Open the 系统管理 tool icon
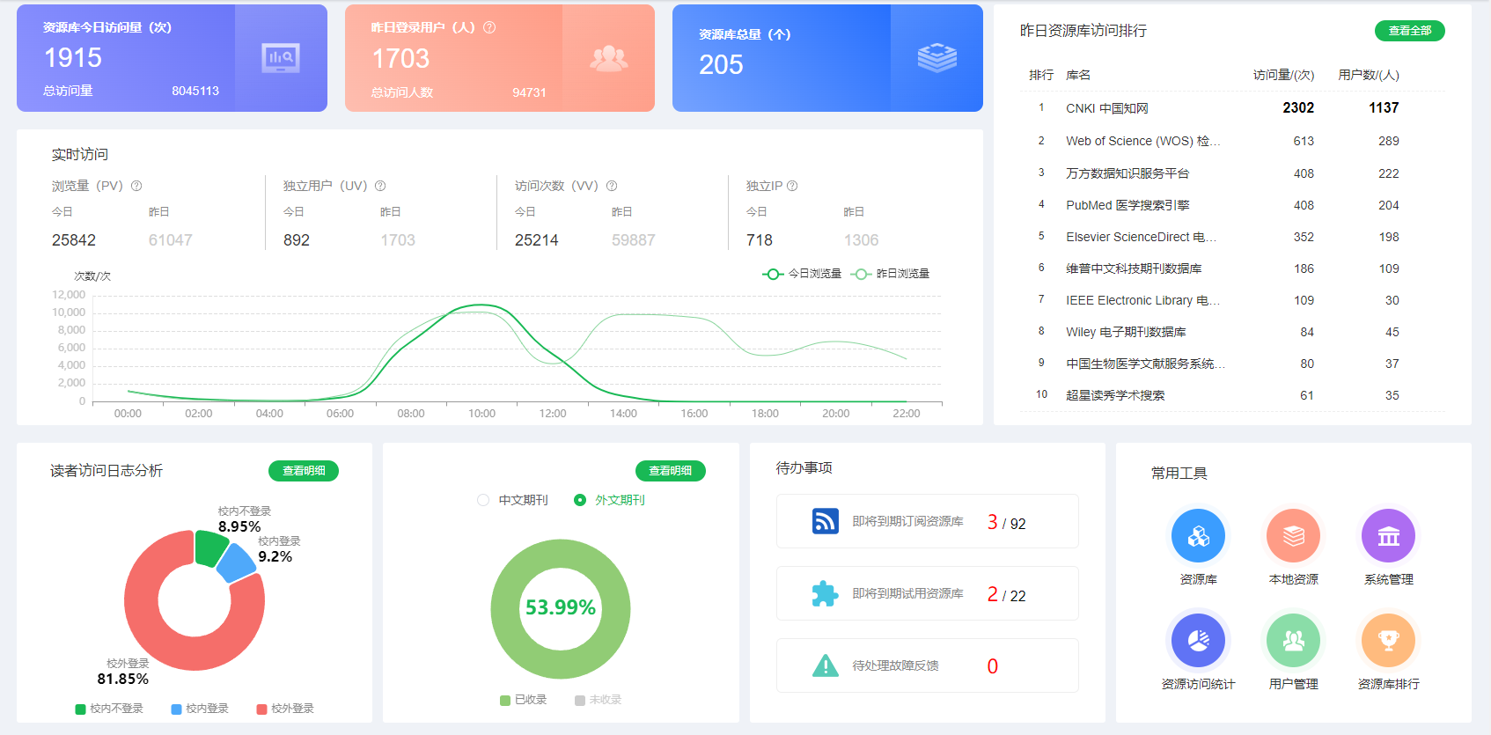 click(x=1388, y=536)
